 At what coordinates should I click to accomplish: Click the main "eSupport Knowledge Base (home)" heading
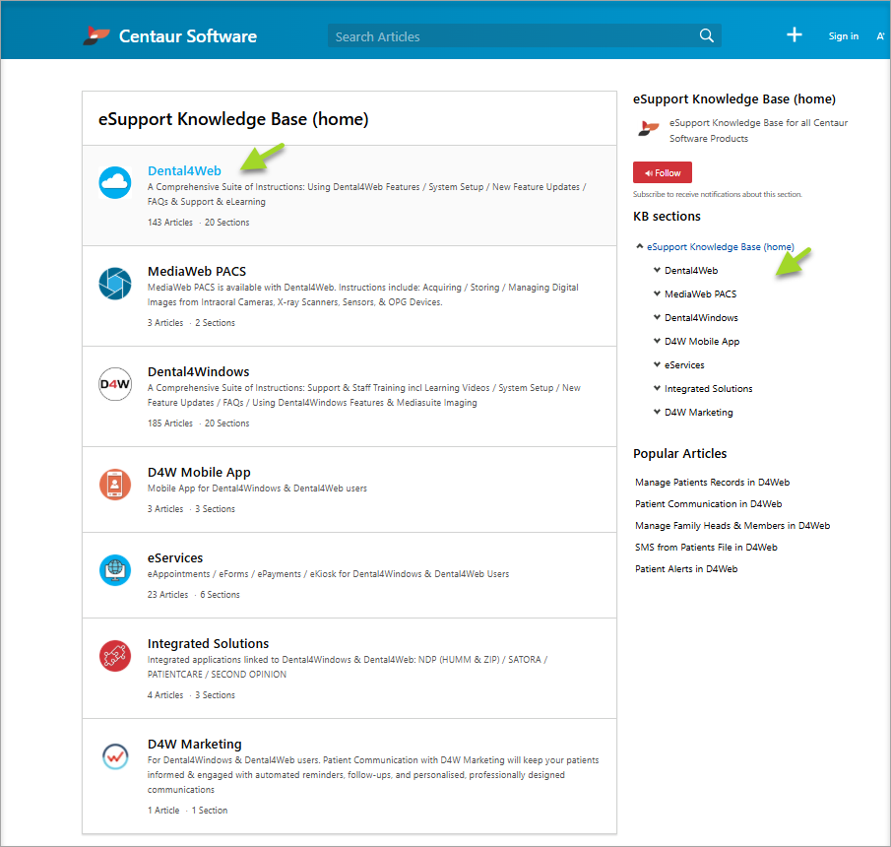[233, 119]
